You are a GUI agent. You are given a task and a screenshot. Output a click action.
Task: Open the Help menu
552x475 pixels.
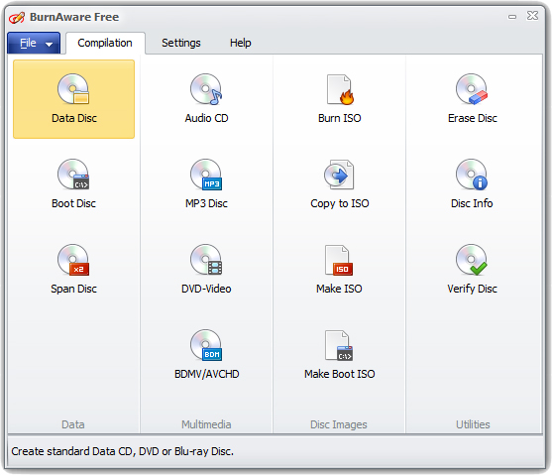(241, 43)
